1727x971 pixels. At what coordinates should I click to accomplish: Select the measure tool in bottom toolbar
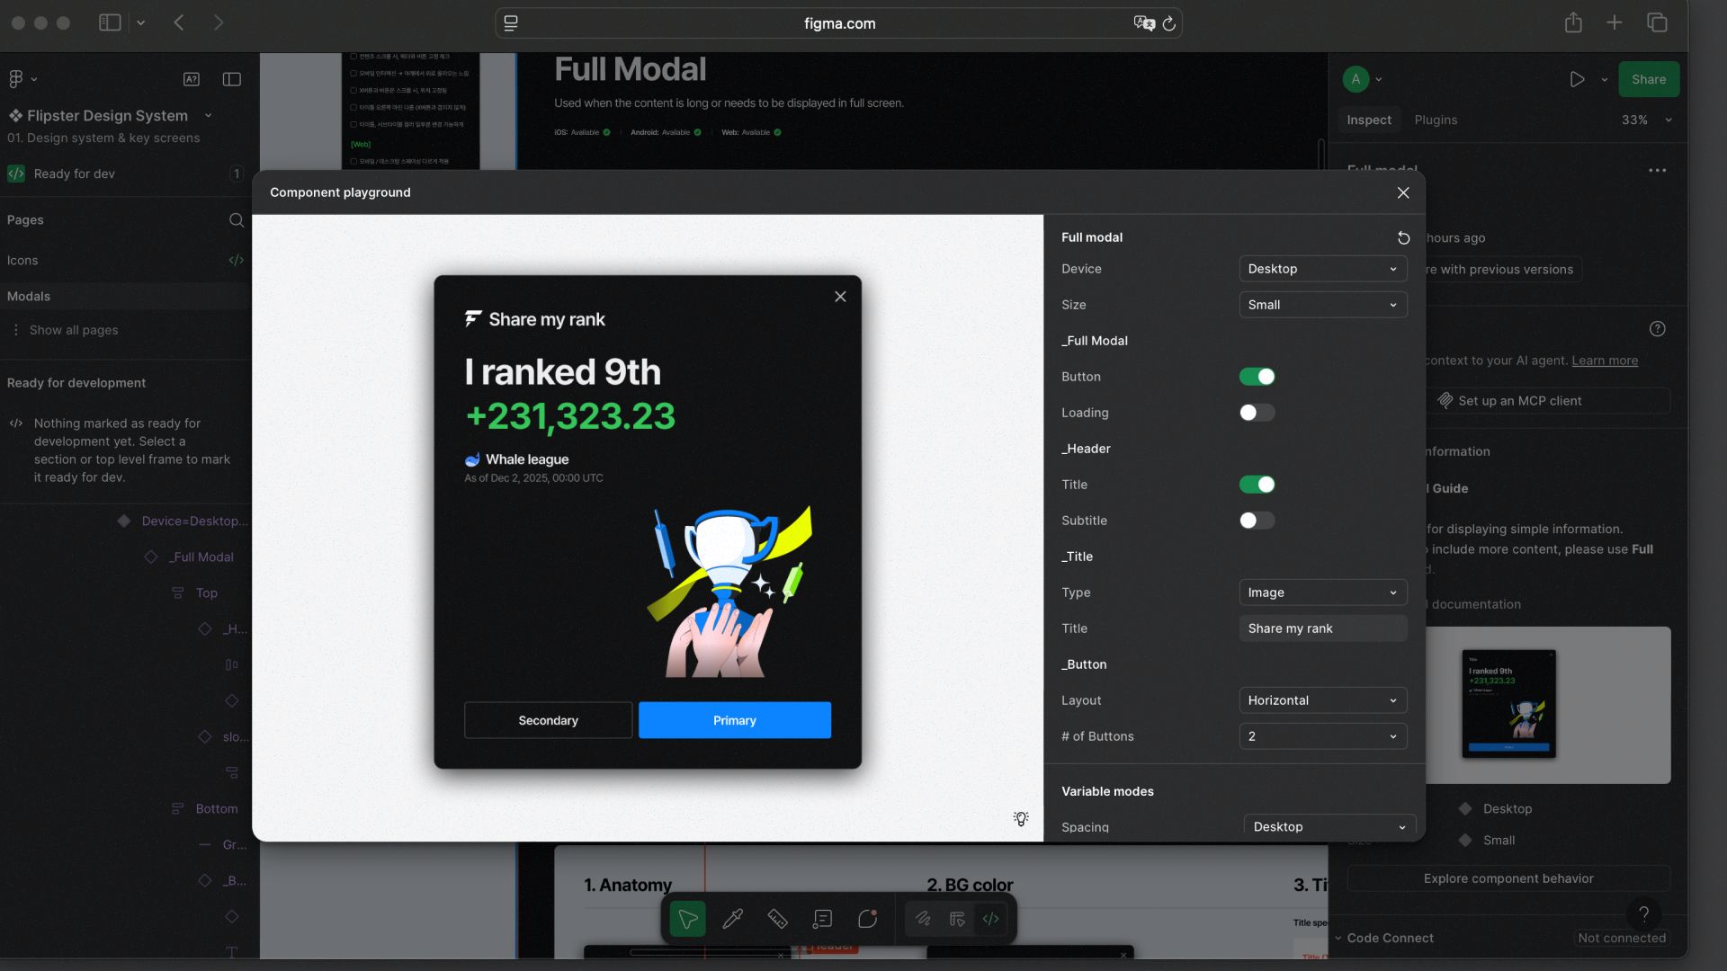point(777,919)
